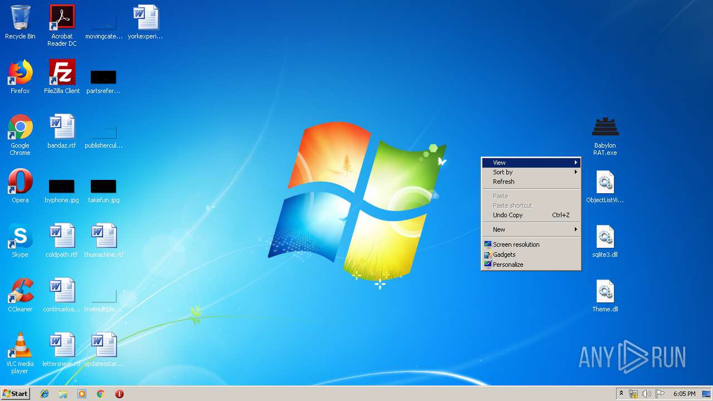Select the coldpath.rtf document icon
Viewport: 713px width, 401px height.
[x=62, y=241]
